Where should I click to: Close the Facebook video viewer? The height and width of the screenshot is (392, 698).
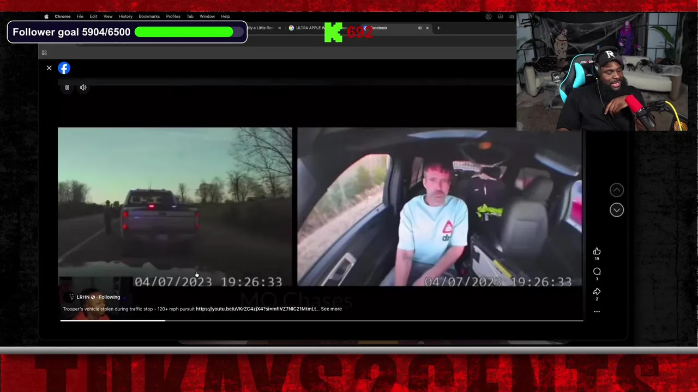[49, 68]
